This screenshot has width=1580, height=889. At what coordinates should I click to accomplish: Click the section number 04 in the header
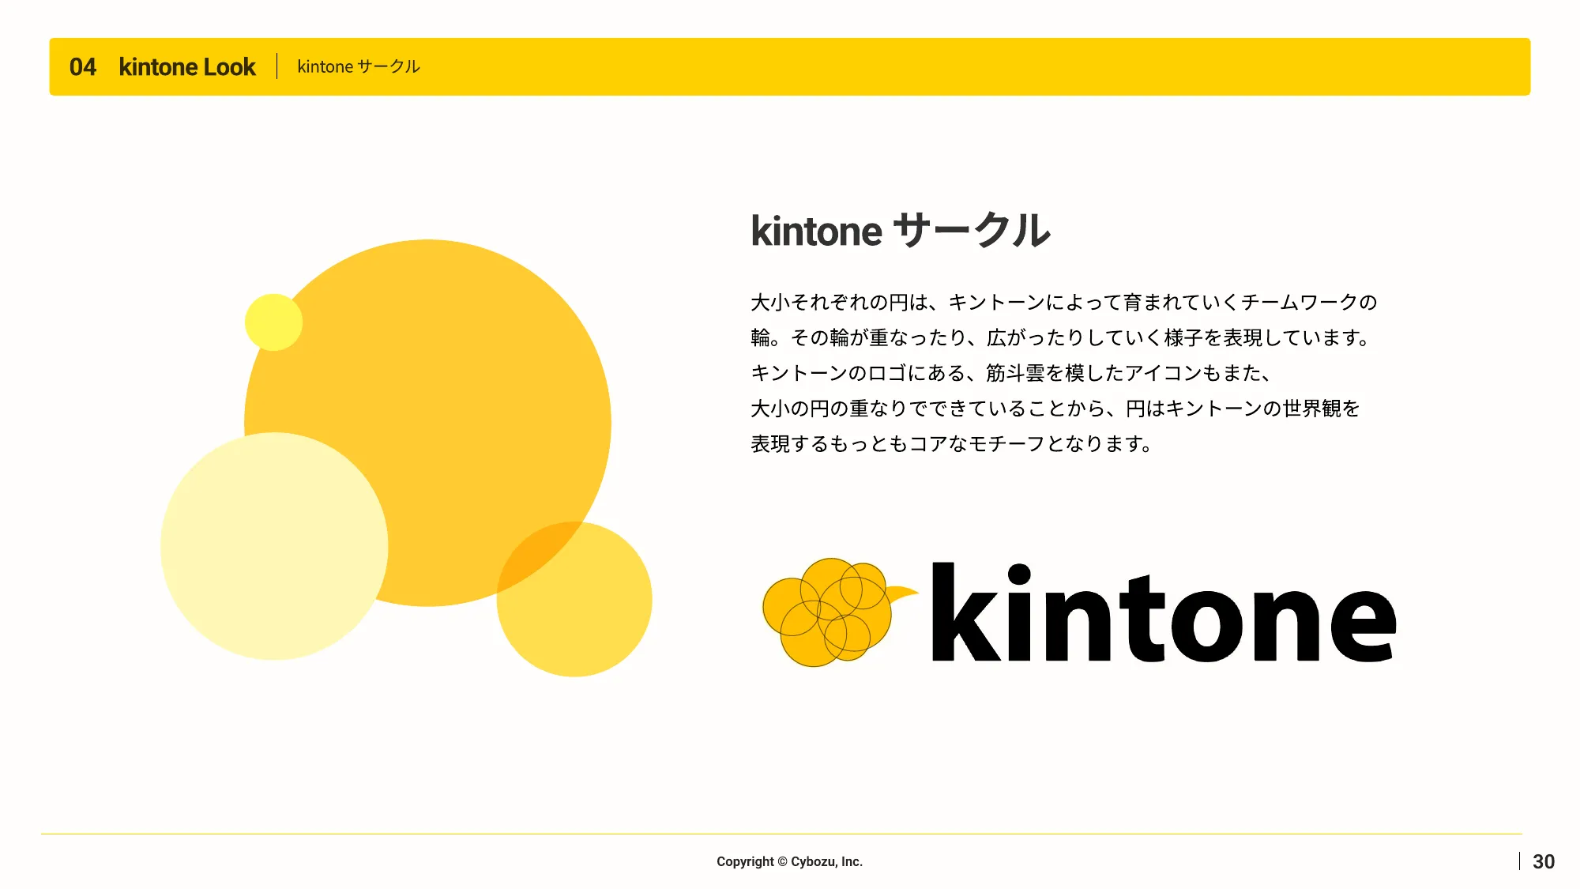pyautogui.click(x=83, y=67)
